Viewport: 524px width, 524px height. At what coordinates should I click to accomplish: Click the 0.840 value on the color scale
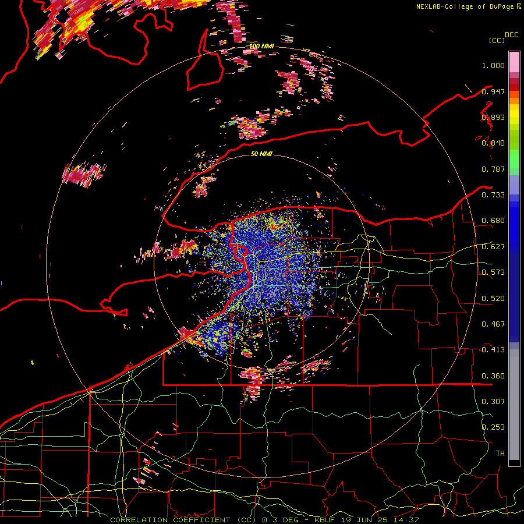click(493, 143)
